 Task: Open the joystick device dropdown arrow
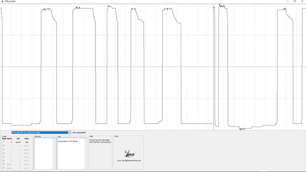click(69, 133)
